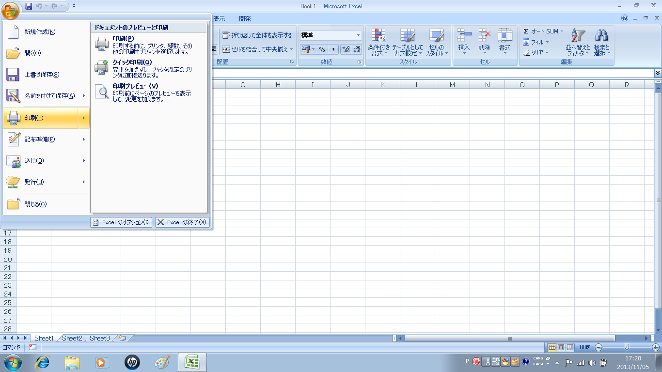
Task: Expand the AutoSum (オート SUM) dropdown arrow
Action: coord(562,31)
